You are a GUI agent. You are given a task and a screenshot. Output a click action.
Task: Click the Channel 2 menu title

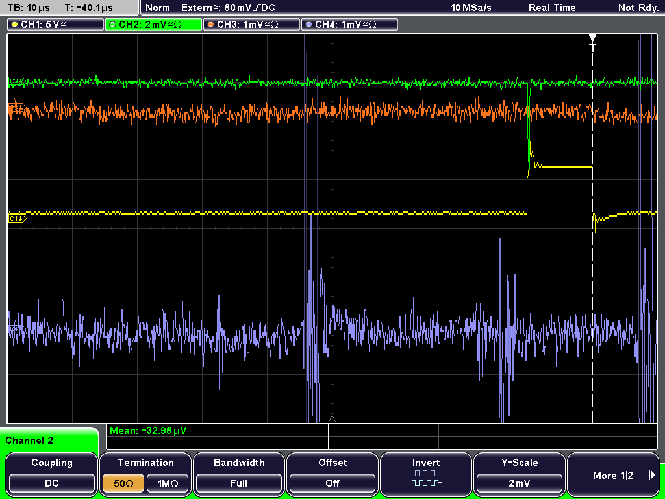point(29,441)
